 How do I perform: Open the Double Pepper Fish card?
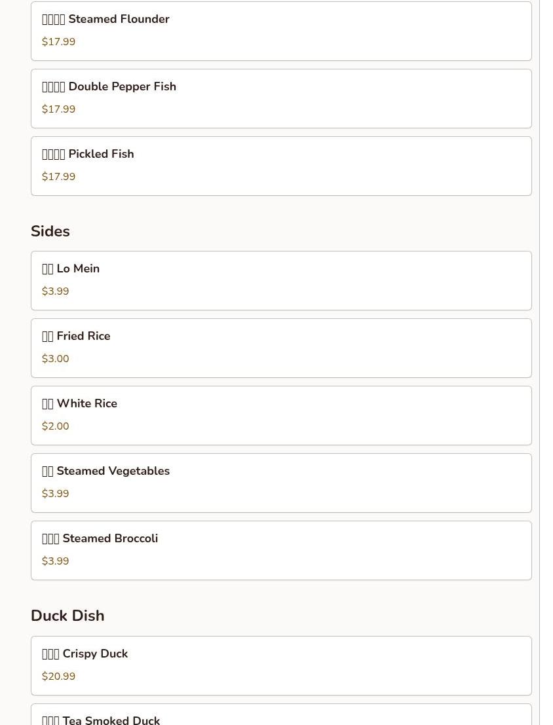[281, 98]
